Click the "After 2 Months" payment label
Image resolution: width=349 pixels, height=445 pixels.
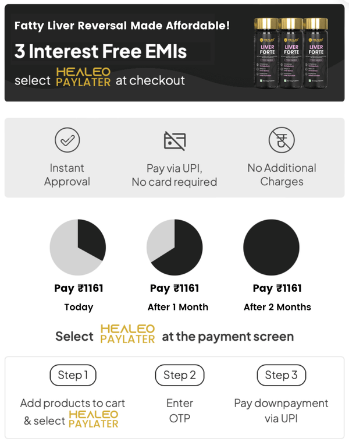[x=277, y=307]
